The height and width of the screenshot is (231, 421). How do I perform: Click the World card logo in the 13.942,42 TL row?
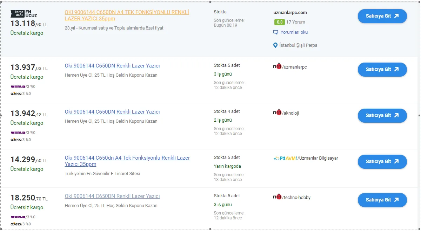click(x=18, y=133)
